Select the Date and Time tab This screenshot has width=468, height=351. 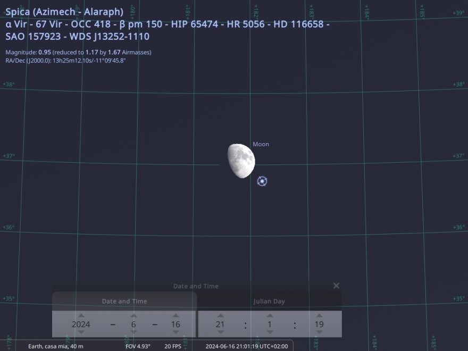pyautogui.click(x=124, y=301)
